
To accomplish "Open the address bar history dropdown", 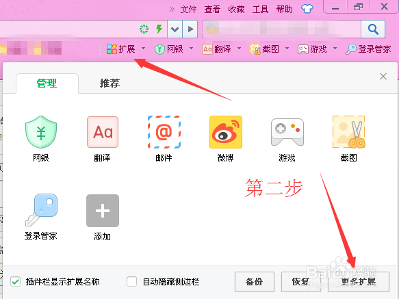I will pyautogui.click(x=175, y=29).
